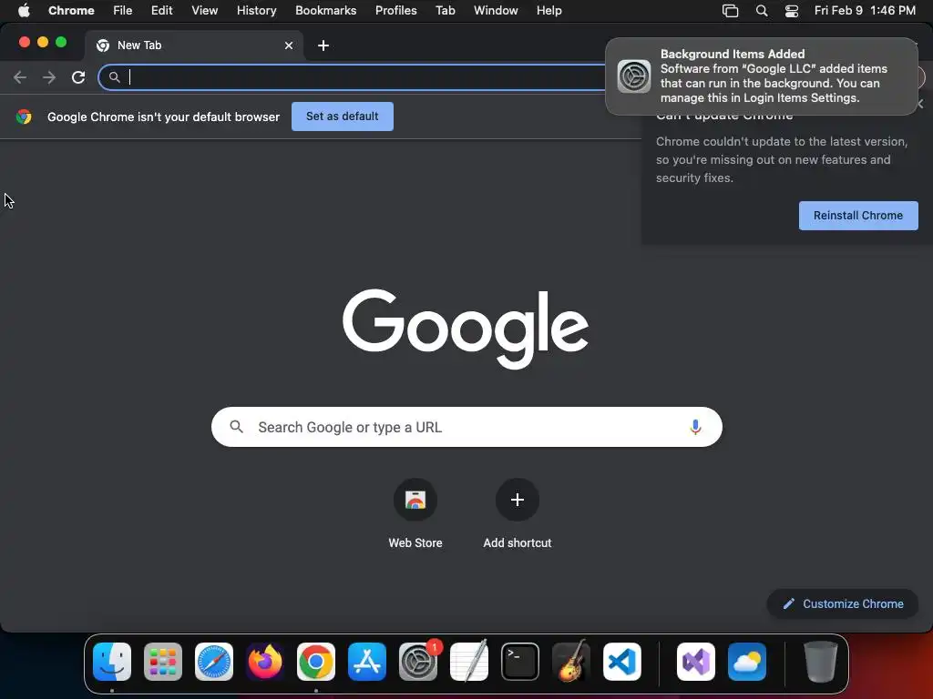Open TextEdit from the Dock
The image size is (933, 699).
click(469, 662)
